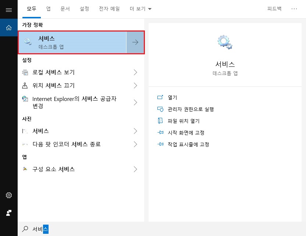Viewport: 306px width, 236px height.
Task: Click the 다음 팟 인코더 photo thumbnail
Action: click(25, 144)
